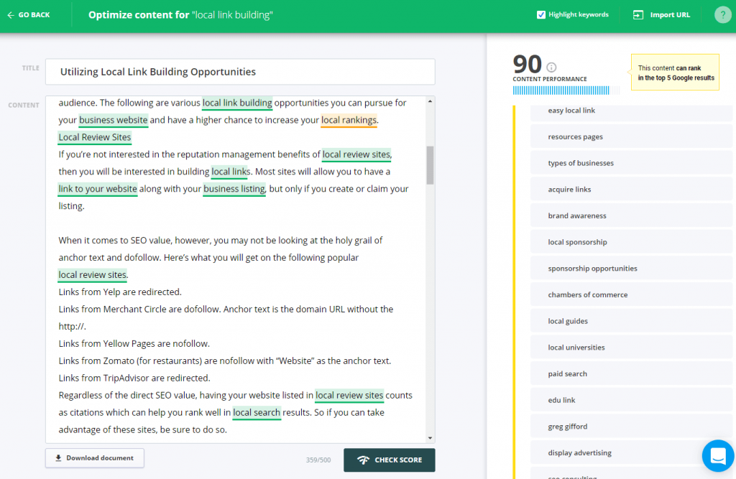Click the 'local rankings' highlighted keyword in text

(x=349, y=121)
